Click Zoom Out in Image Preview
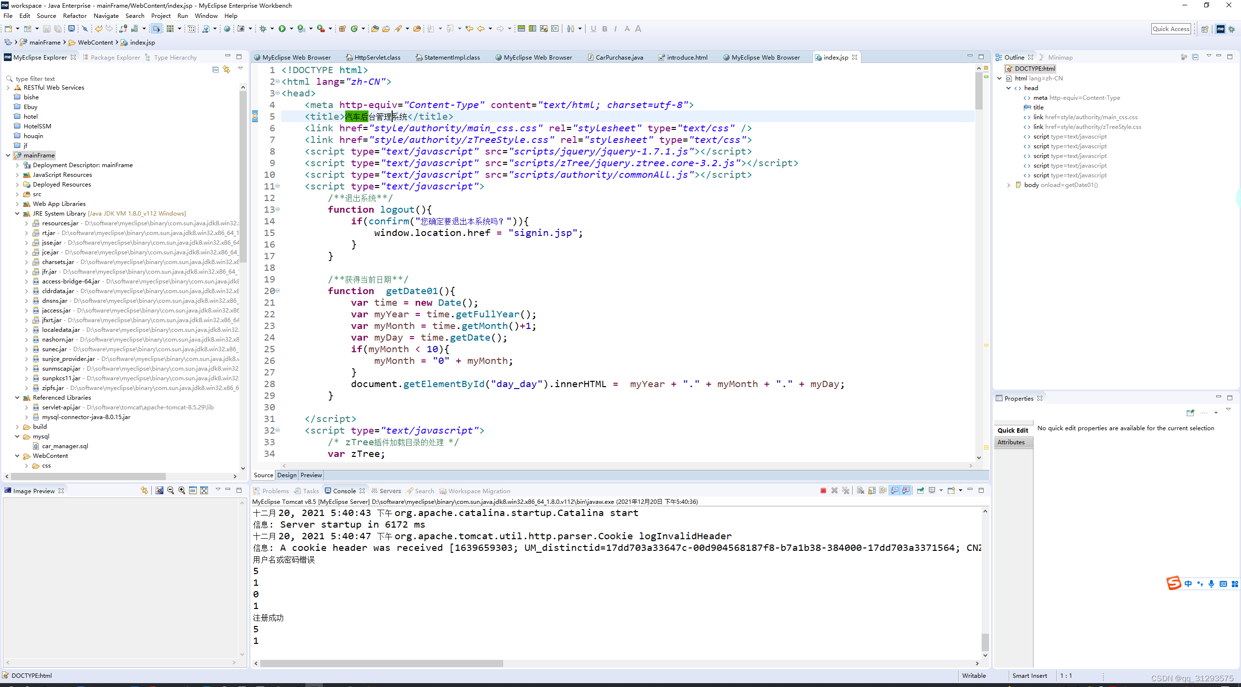The width and height of the screenshot is (1241, 687). point(171,491)
